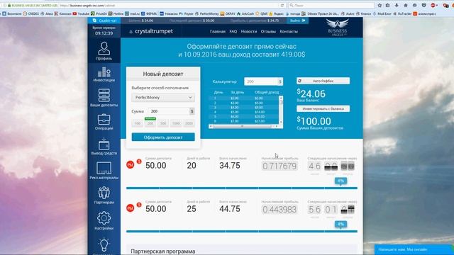This screenshot has height=255, width=454.
Task: Open the OKPAY bookmark
Action: tap(228, 13)
